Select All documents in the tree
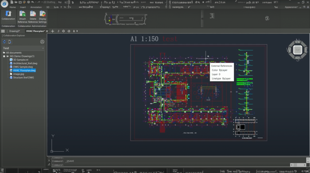Image resolution: width=310 pixels, height=173 pixels. click(x=14, y=53)
